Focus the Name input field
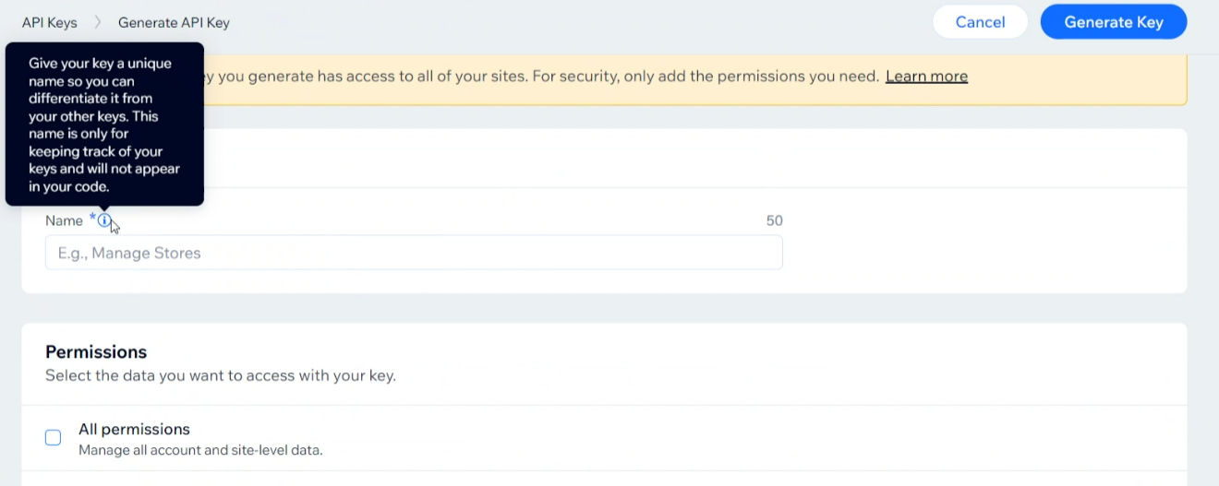 (x=414, y=253)
